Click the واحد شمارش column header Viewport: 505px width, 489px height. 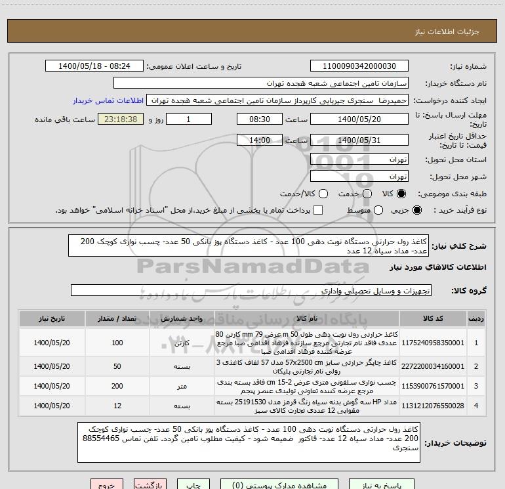(x=182, y=318)
